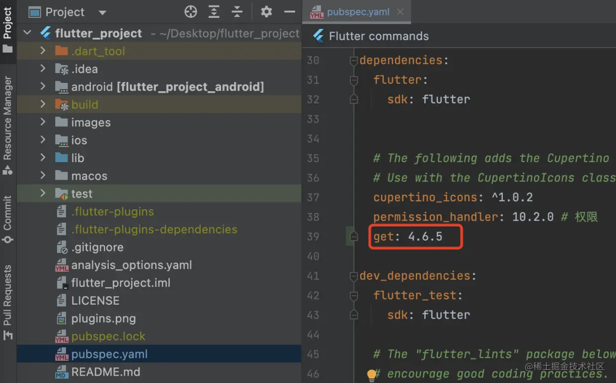Click the flutter_project.iml file icon

coord(62,283)
